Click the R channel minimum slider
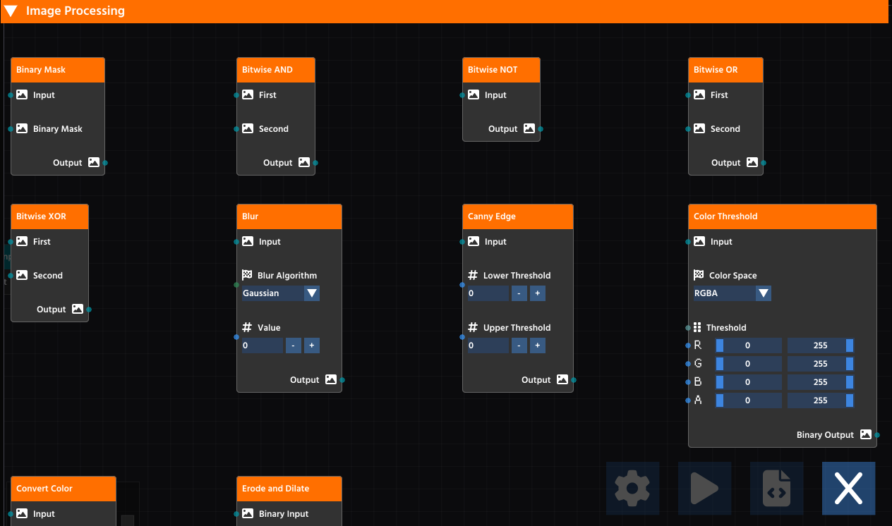 pyautogui.click(x=748, y=345)
